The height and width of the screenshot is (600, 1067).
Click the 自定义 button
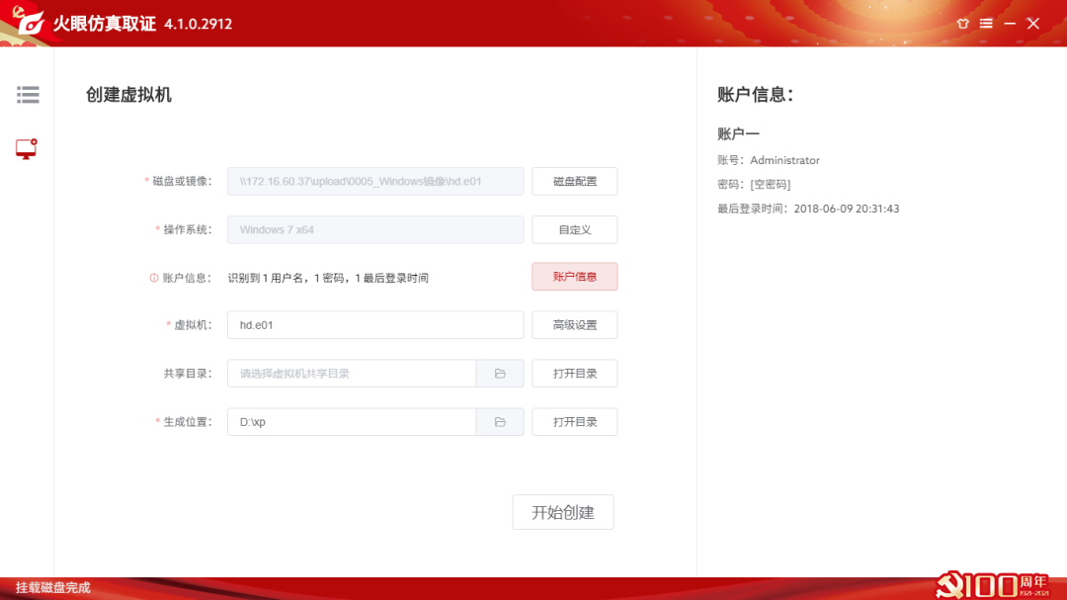pyautogui.click(x=574, y=229)
